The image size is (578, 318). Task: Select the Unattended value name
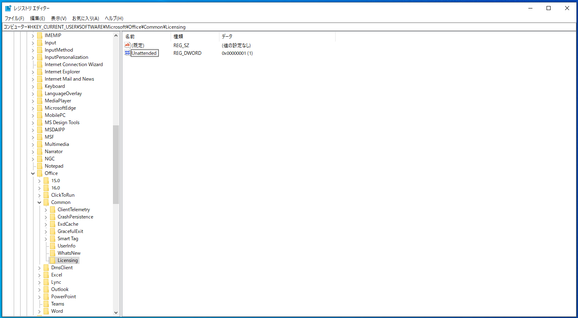coord(144,53)
